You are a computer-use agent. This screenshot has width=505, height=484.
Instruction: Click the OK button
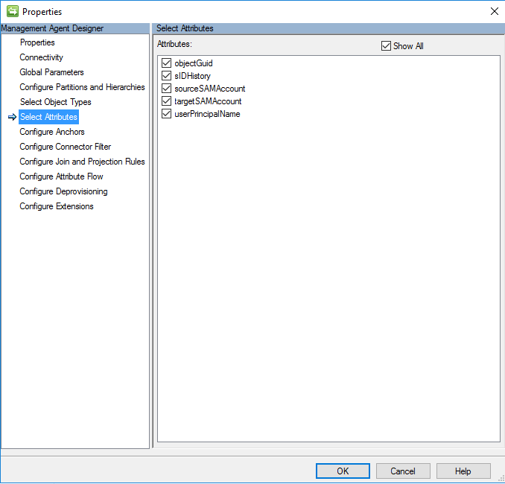pyautogui.click(x=343, y=471)
